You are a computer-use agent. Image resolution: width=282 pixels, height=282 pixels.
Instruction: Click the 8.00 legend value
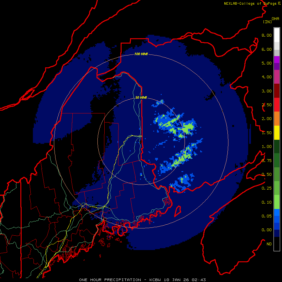[x=267, y=35]
